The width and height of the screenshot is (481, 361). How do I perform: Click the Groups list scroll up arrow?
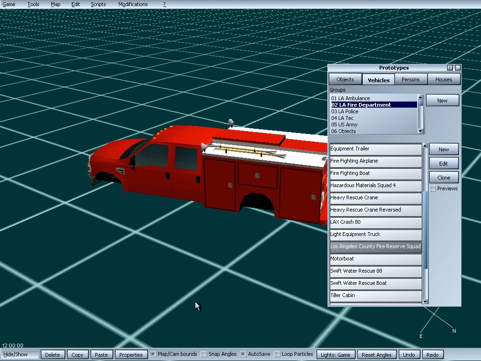(420, 97)
